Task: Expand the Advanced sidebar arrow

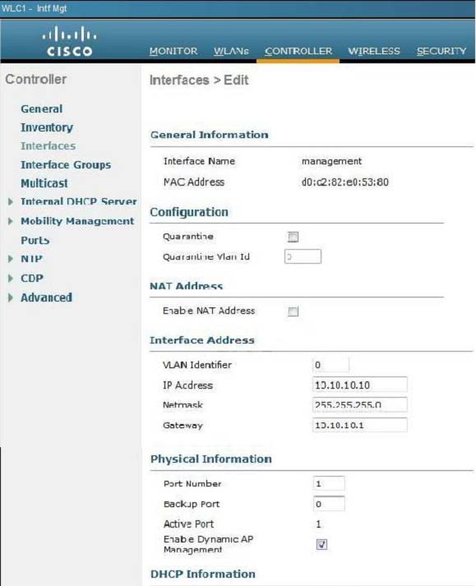Action: pos(11,298)
